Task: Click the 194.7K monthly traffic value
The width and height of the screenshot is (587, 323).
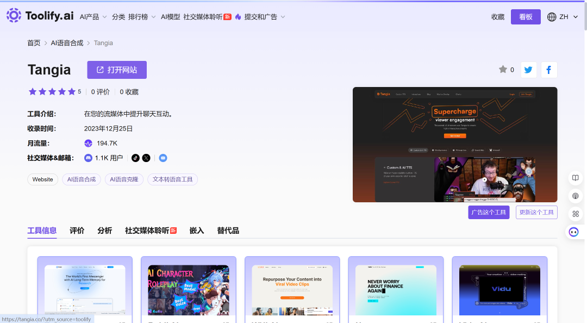Action: tap(107, 143)
